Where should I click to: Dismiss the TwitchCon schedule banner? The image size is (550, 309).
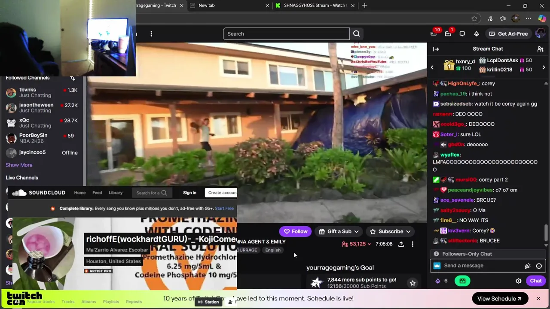(538, 298)
